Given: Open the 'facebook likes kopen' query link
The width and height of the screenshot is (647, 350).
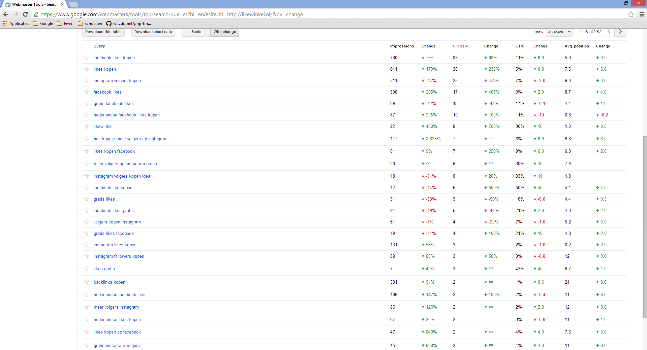Looking at the screenshot, I should [x=114, y=58].
